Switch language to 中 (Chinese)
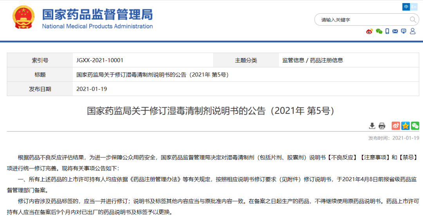 point(406,7)
